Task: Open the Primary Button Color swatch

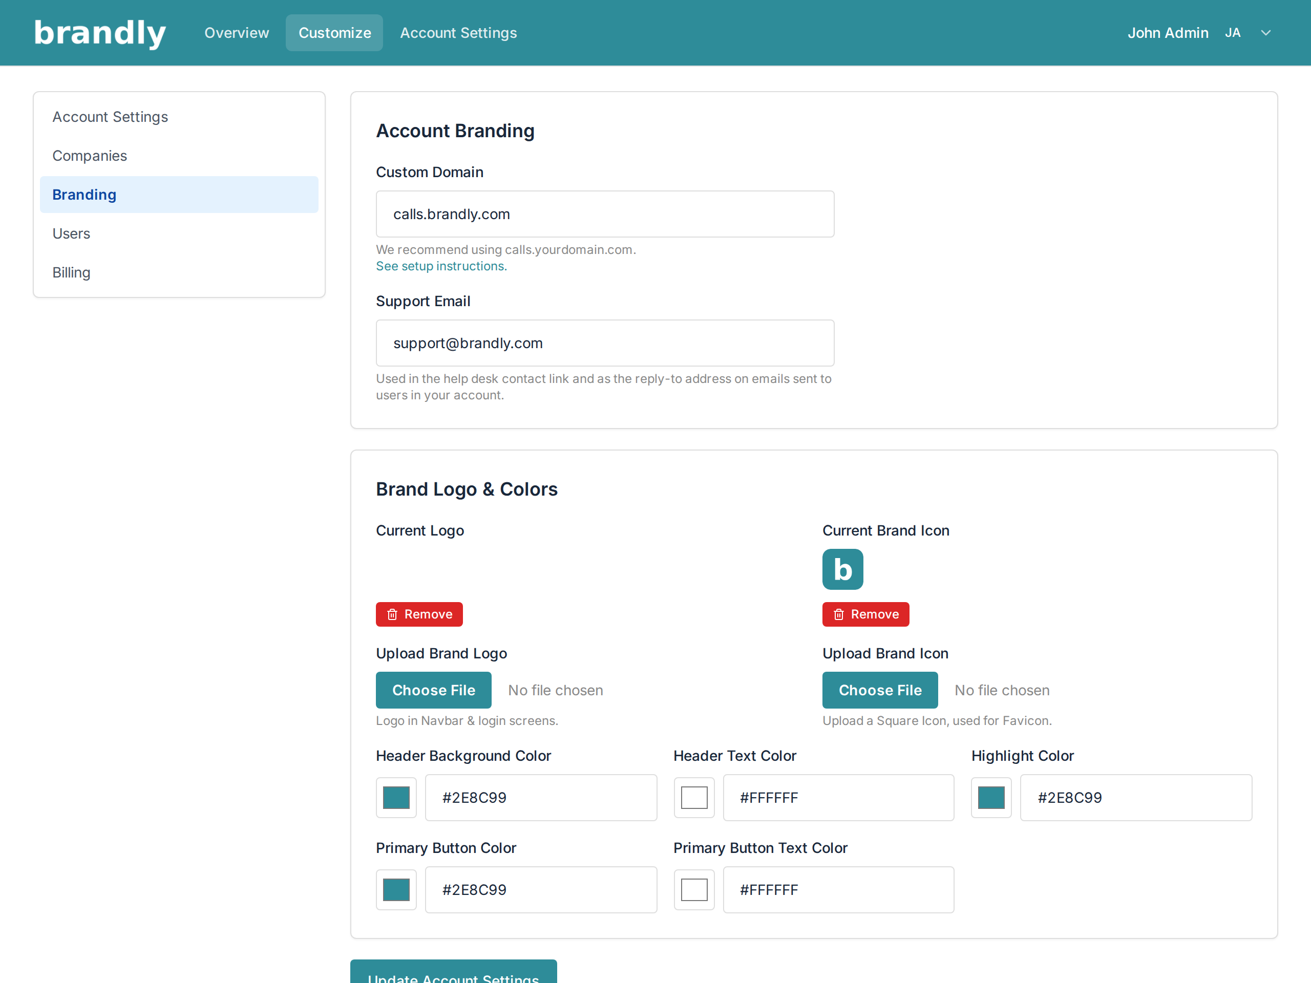Action: 396,890
